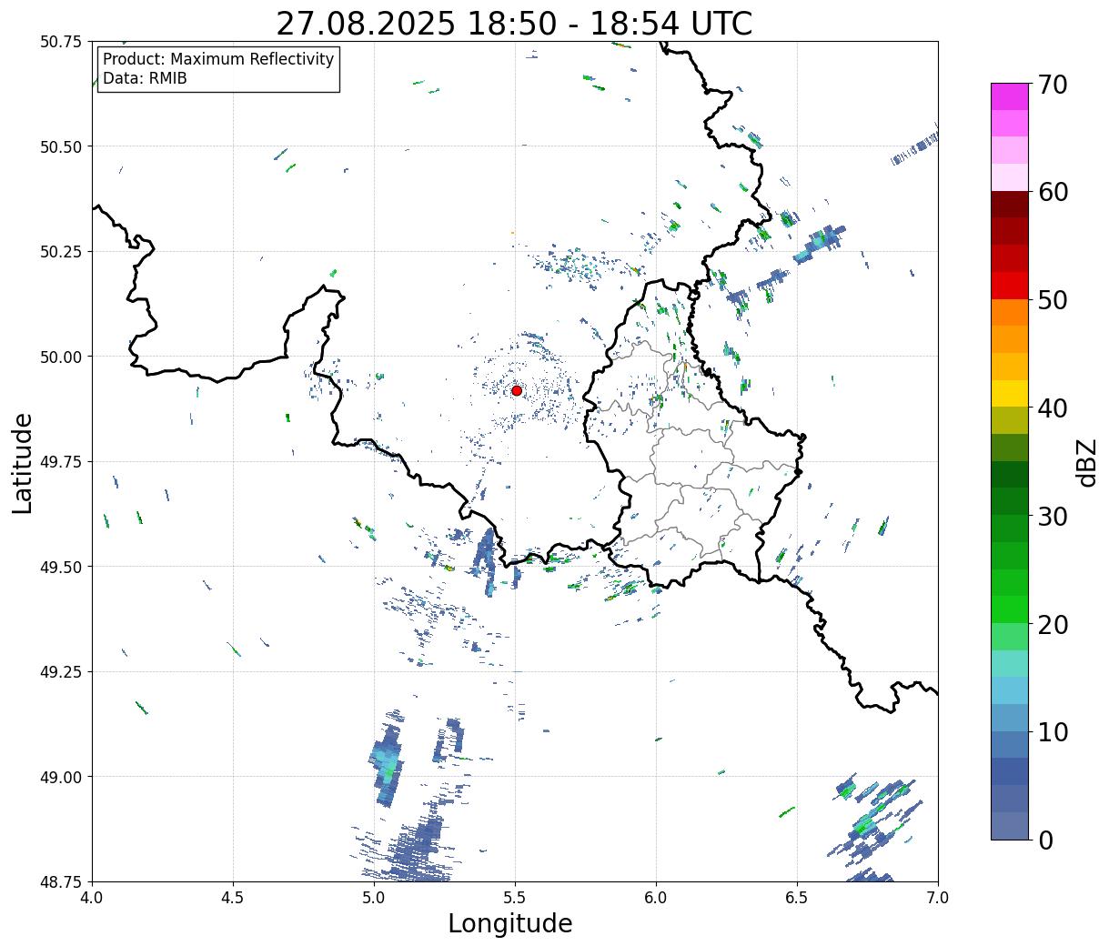Pick the bright red segment at 50 dBZ
Screen dimensions: 1109x946
[1010, 286]
